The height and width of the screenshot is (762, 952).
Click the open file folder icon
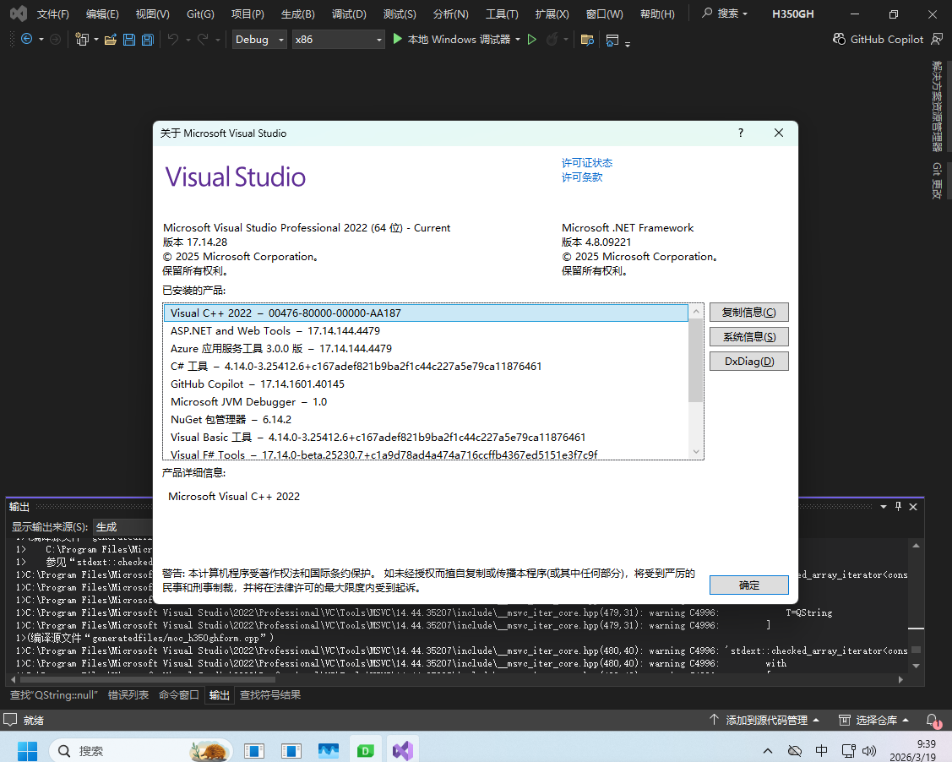point(111,40)
